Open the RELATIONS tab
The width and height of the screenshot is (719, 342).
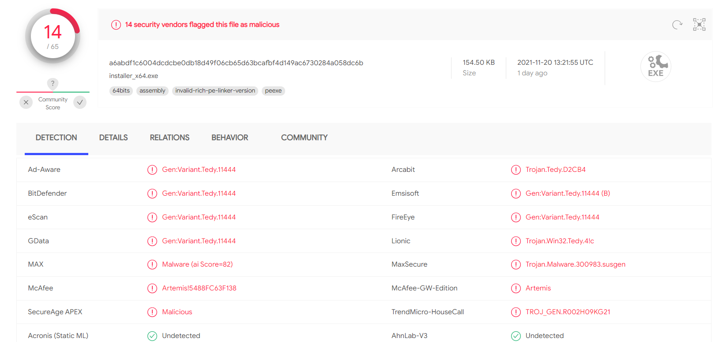pos(169,138)
